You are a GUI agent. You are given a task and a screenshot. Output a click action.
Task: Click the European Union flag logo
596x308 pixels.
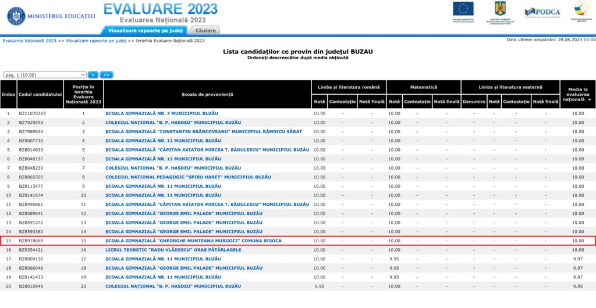(x=463, y=10)
